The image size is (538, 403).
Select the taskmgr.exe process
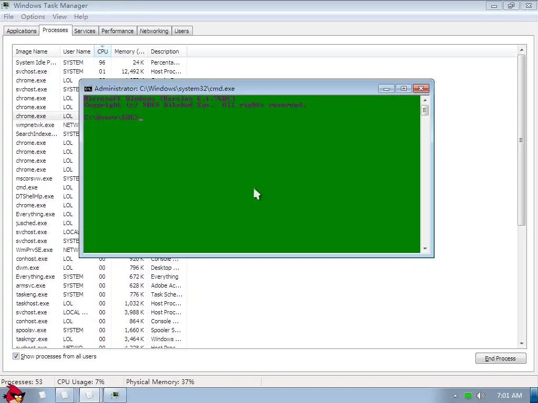(x=100, y=339)
